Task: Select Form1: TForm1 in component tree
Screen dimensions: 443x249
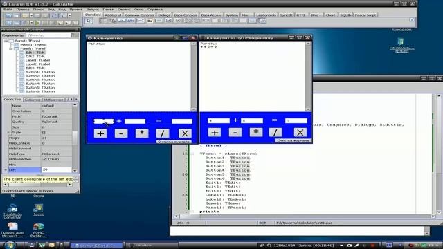Action: pyautogui.click(x=28, y=41)
